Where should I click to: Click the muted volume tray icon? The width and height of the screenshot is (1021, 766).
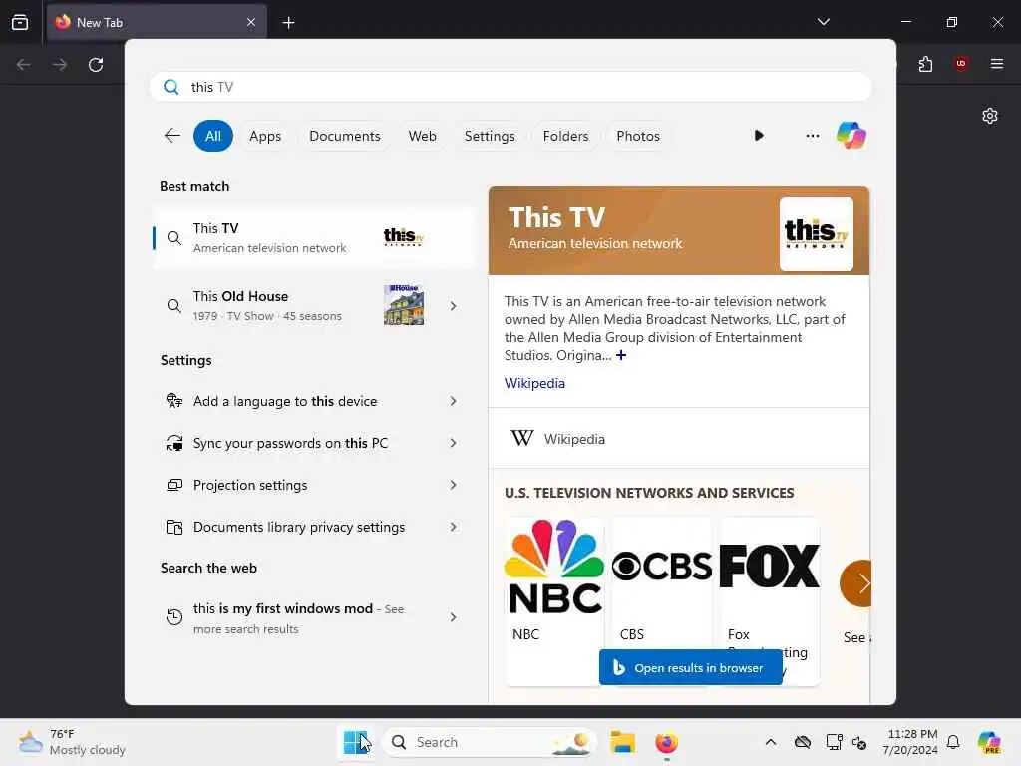tap(859, 742)
